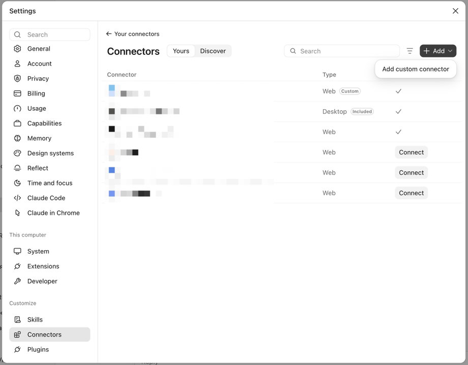Select Developer in the sidebar

49,281
